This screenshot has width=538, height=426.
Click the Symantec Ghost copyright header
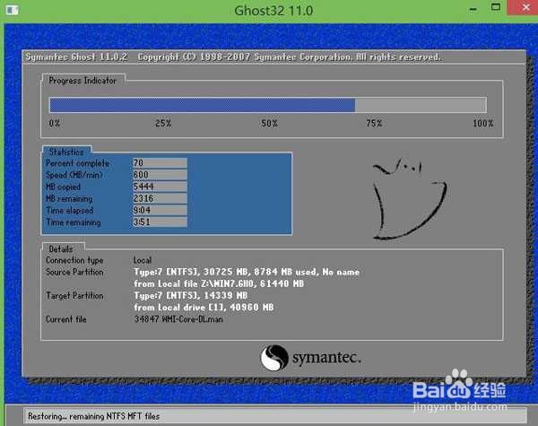tap(233, 57)
